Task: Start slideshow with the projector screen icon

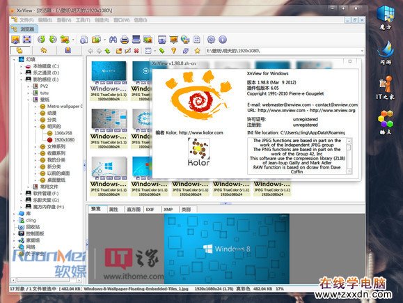Action: (174, 40)
